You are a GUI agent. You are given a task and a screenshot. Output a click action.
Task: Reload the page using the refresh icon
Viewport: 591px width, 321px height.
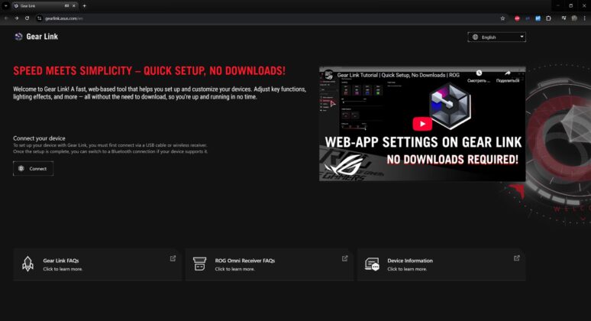(27, 18)
